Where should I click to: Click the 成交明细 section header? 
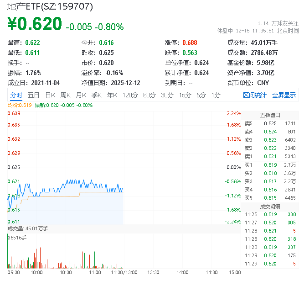tap(270, 206)
